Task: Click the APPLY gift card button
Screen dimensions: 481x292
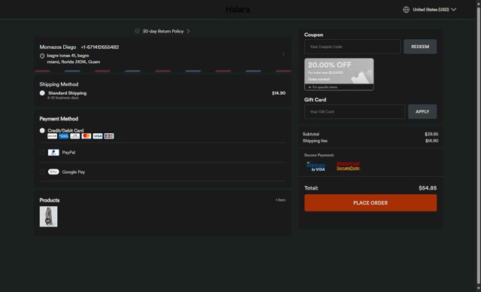Action: (422, 112)
